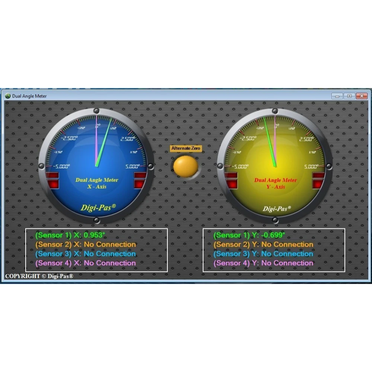372x372 pixels.
Task: Click the Dual Angle Meter X - Axis label
Action: click(97, 183)
